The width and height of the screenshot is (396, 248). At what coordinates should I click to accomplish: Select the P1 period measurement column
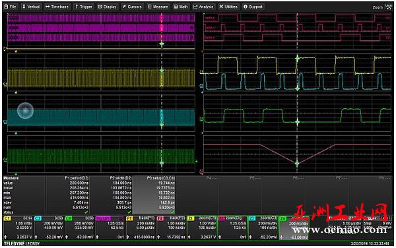click(x=67, y=195)
